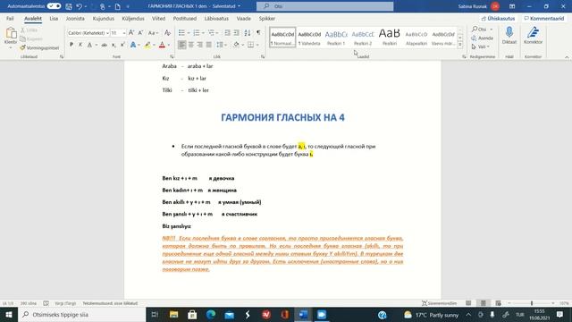Click the Asenda replace button
Viewport: 572px width, 322px height.
click(483, 38)
